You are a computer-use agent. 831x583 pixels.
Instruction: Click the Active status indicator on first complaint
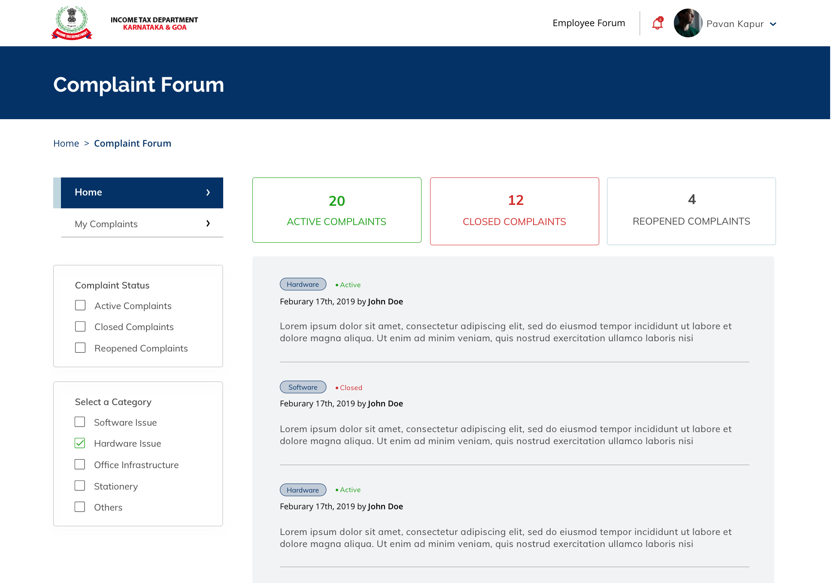tap(348, 285)
